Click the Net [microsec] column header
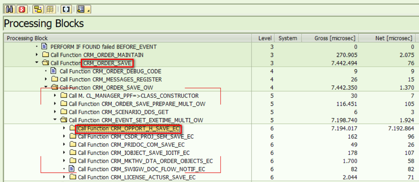Viewport: 419px width, 182px height. coord(387,38)
